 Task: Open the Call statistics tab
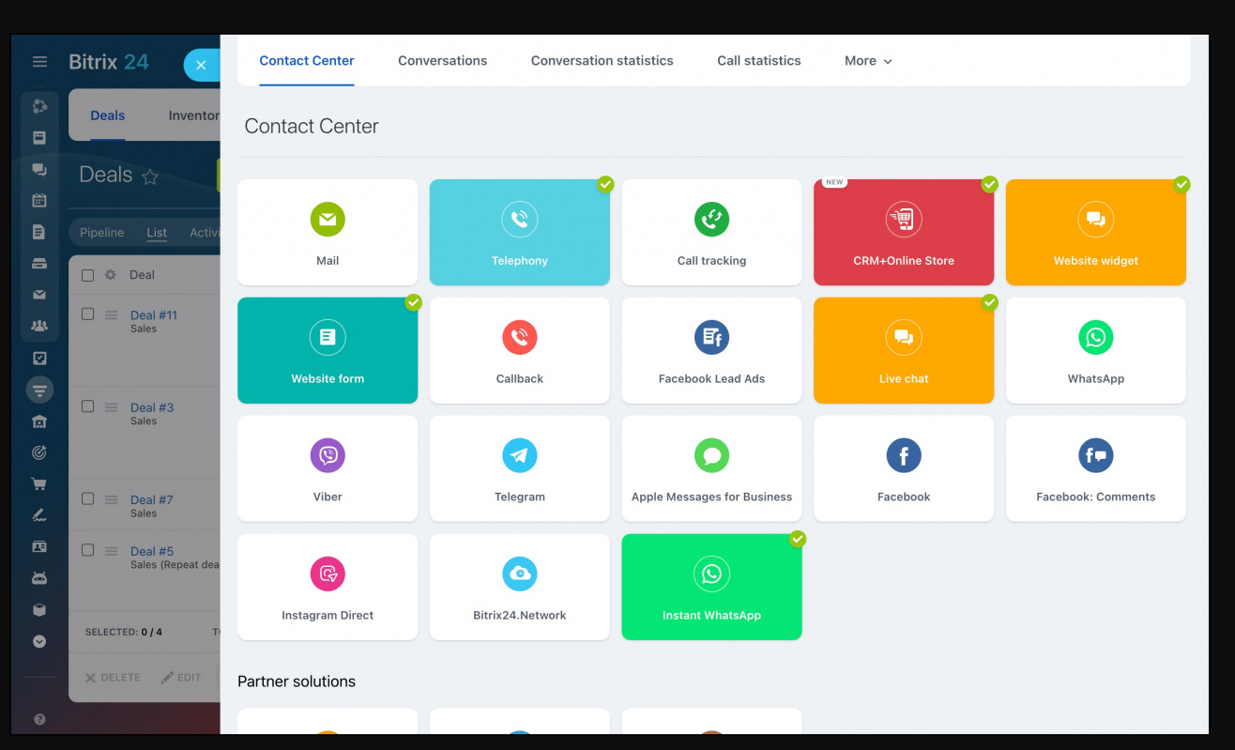pyautogui.click(x=759, y=61)
